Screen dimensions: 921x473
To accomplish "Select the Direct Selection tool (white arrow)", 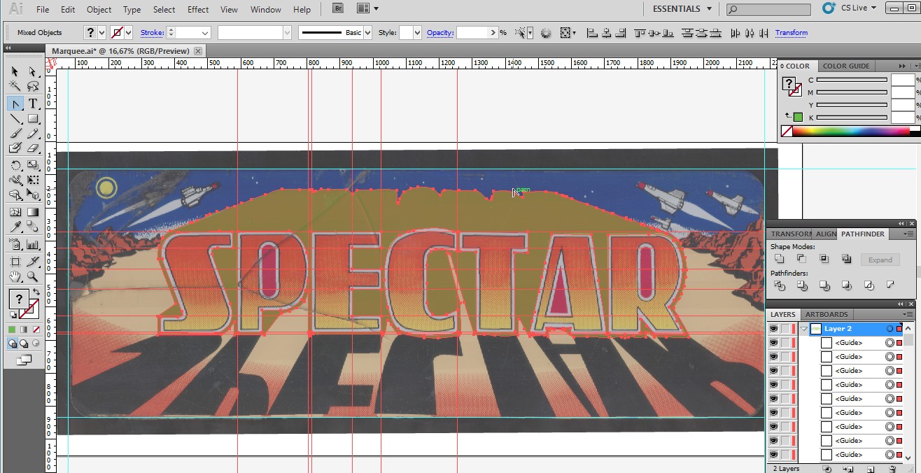I will [33, 71].
